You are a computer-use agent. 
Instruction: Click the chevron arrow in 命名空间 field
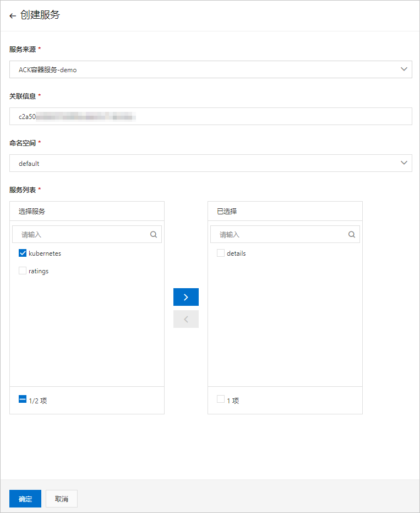point(404,163)
